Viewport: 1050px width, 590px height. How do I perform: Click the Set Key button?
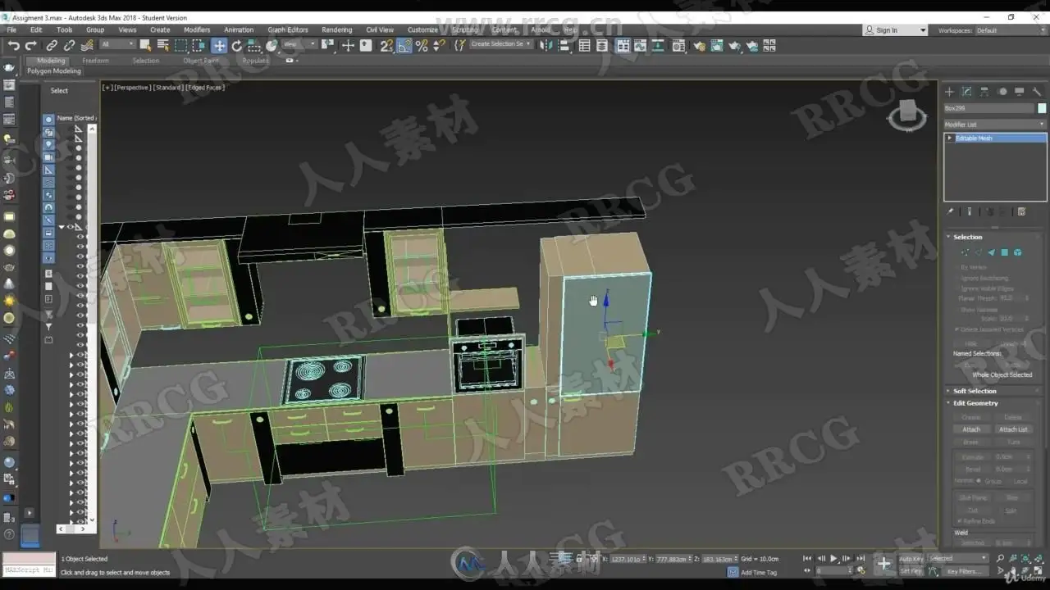[x=911, y=571]
